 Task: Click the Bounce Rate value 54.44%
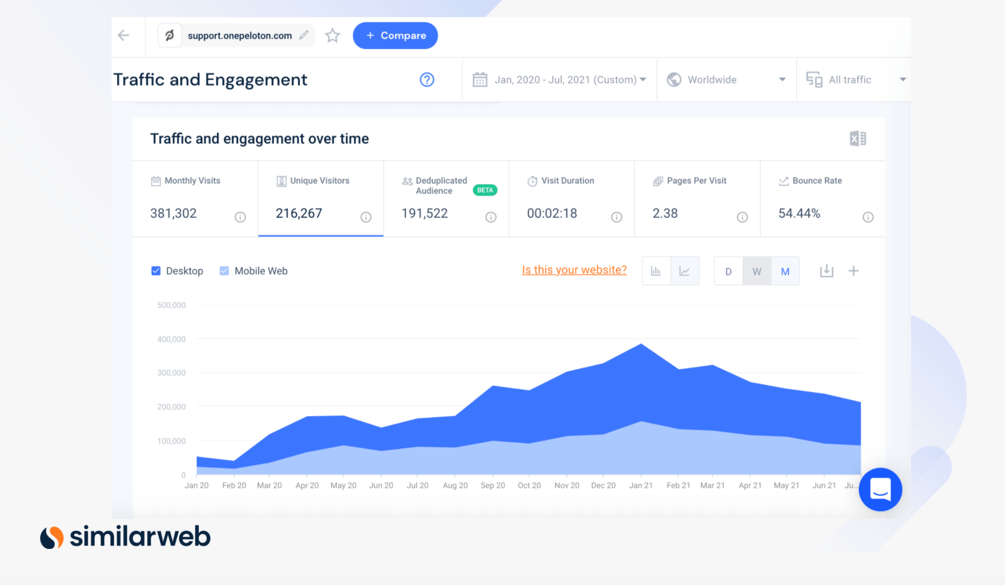pos(799,213)
